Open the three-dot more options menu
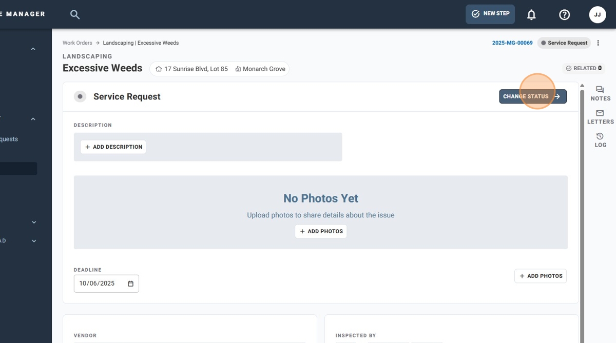616x343 pixels. tap(598, 43)
